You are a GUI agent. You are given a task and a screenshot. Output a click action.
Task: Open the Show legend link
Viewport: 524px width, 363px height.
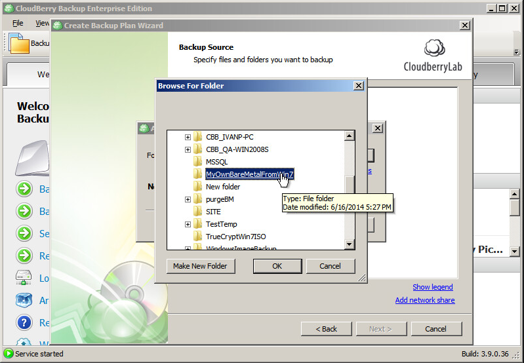433,287
